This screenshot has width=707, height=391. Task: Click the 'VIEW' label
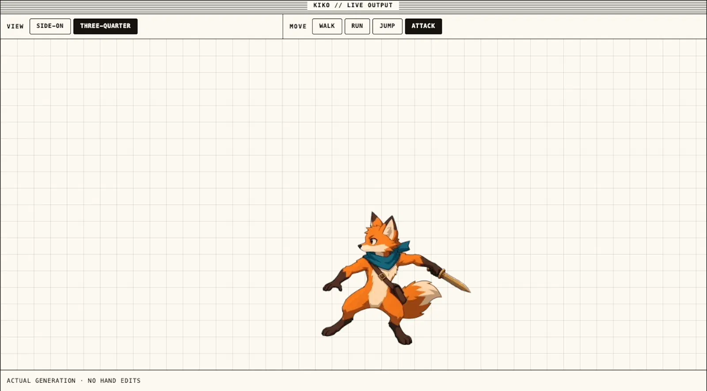[15, 26]
